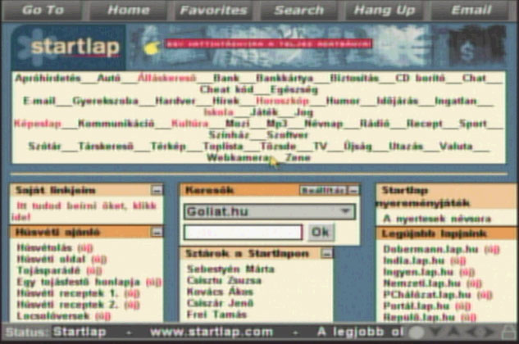Collapse the Saját linkjeim box
Viewport: 519px width, 344px height.
point(157,190)
